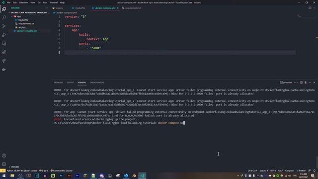Click Connected to Discord status item
The image size is (318, 179).
[x=62, y=171]
